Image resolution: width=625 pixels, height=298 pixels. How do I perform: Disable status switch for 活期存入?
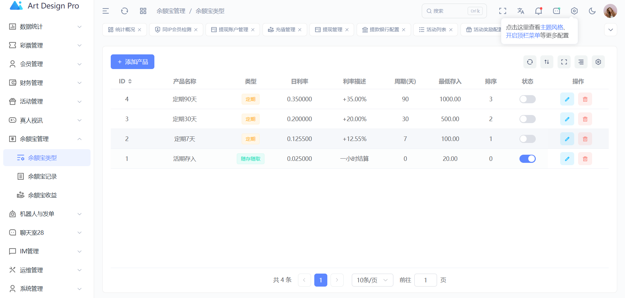[x=527, y=159]
